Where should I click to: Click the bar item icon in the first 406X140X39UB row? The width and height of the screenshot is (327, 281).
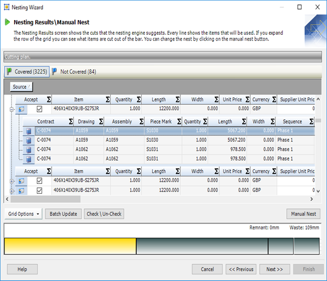click(21, 109)
